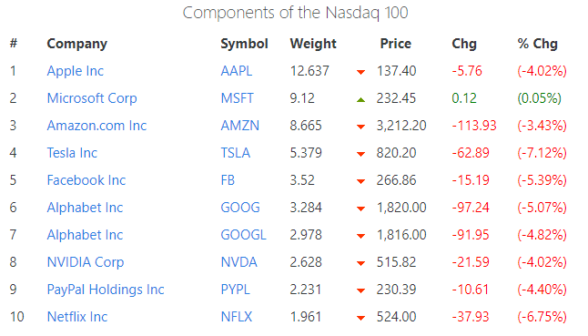588x336 pixels.
Task: Click the red down arrow on Amazon's row
Action: pos(360,127)
